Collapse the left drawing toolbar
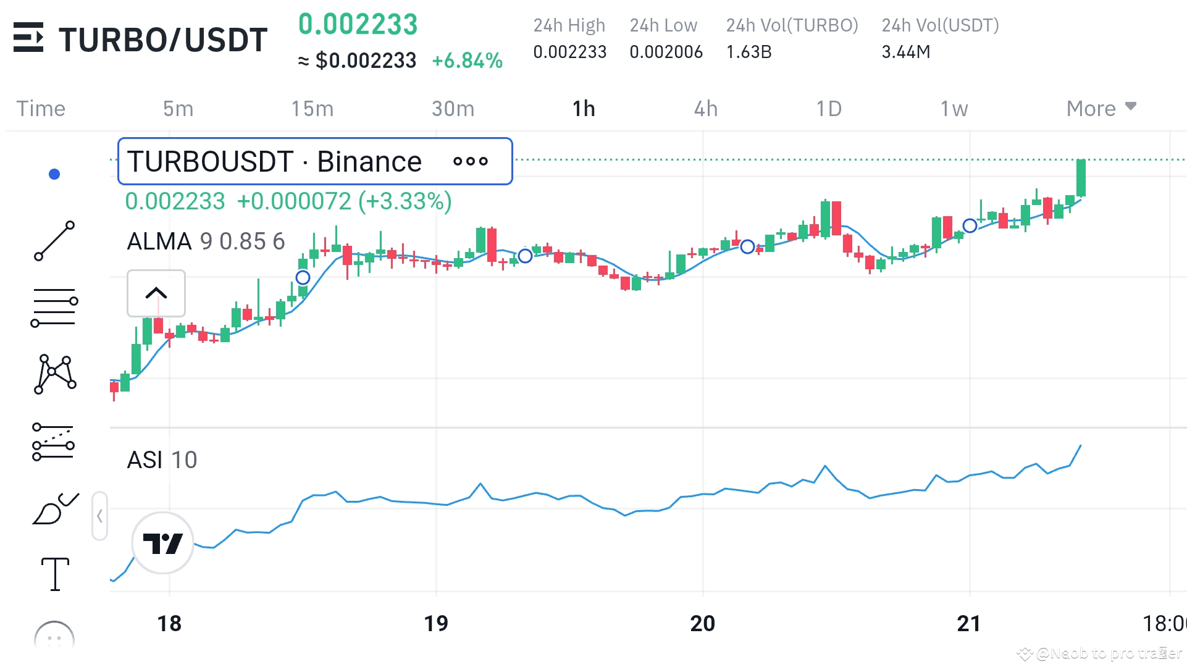Viewport: 1187px width, 667px height. tap(99, 516)
